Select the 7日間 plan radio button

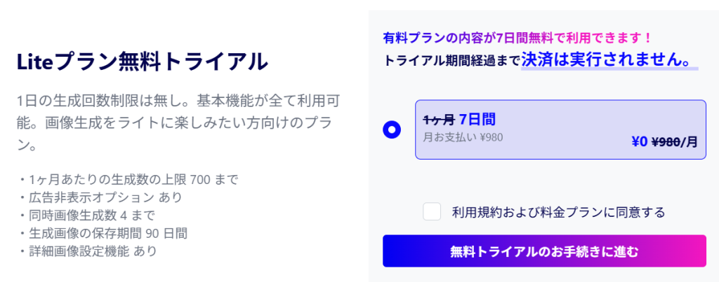click(x=393, y=129)
